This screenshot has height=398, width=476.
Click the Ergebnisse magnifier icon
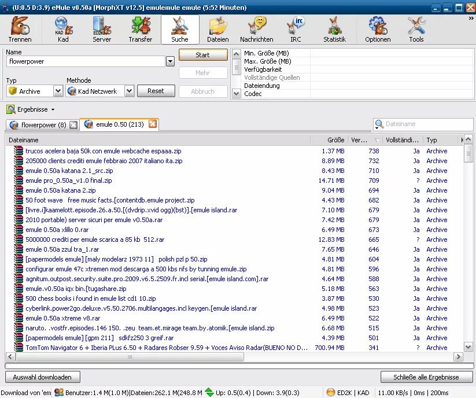click(11, 109)
